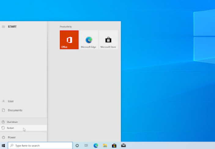Open the Microsoft Store tile
Image resolution: width=215 pixels, height=149 pixels.
[108, 40]
